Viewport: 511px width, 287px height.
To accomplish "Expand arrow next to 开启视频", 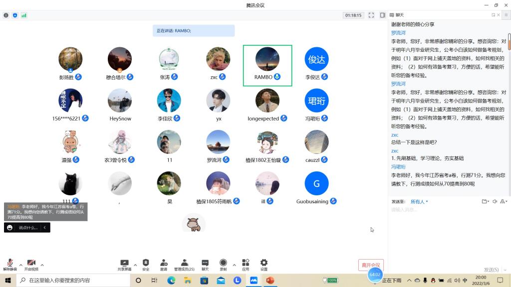I will tap(42, 265).
